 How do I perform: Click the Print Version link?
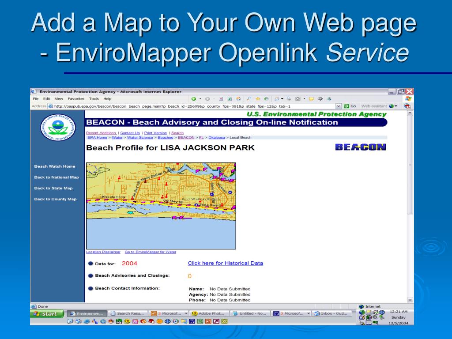(155, 133)
